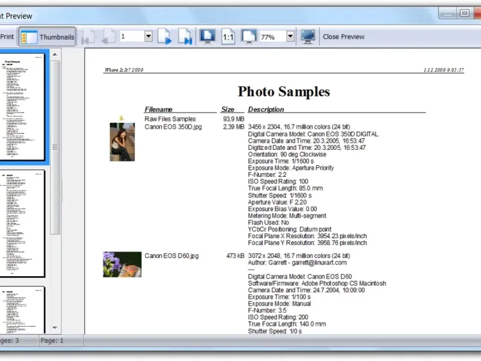
Task: Click Canon EOS 350D.jpg photo thumbnail
Action: (122, 142)
